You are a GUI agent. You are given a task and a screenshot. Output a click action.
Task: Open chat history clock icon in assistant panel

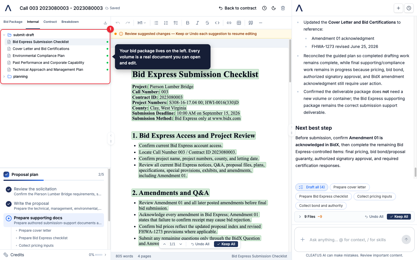pos(409,8)
